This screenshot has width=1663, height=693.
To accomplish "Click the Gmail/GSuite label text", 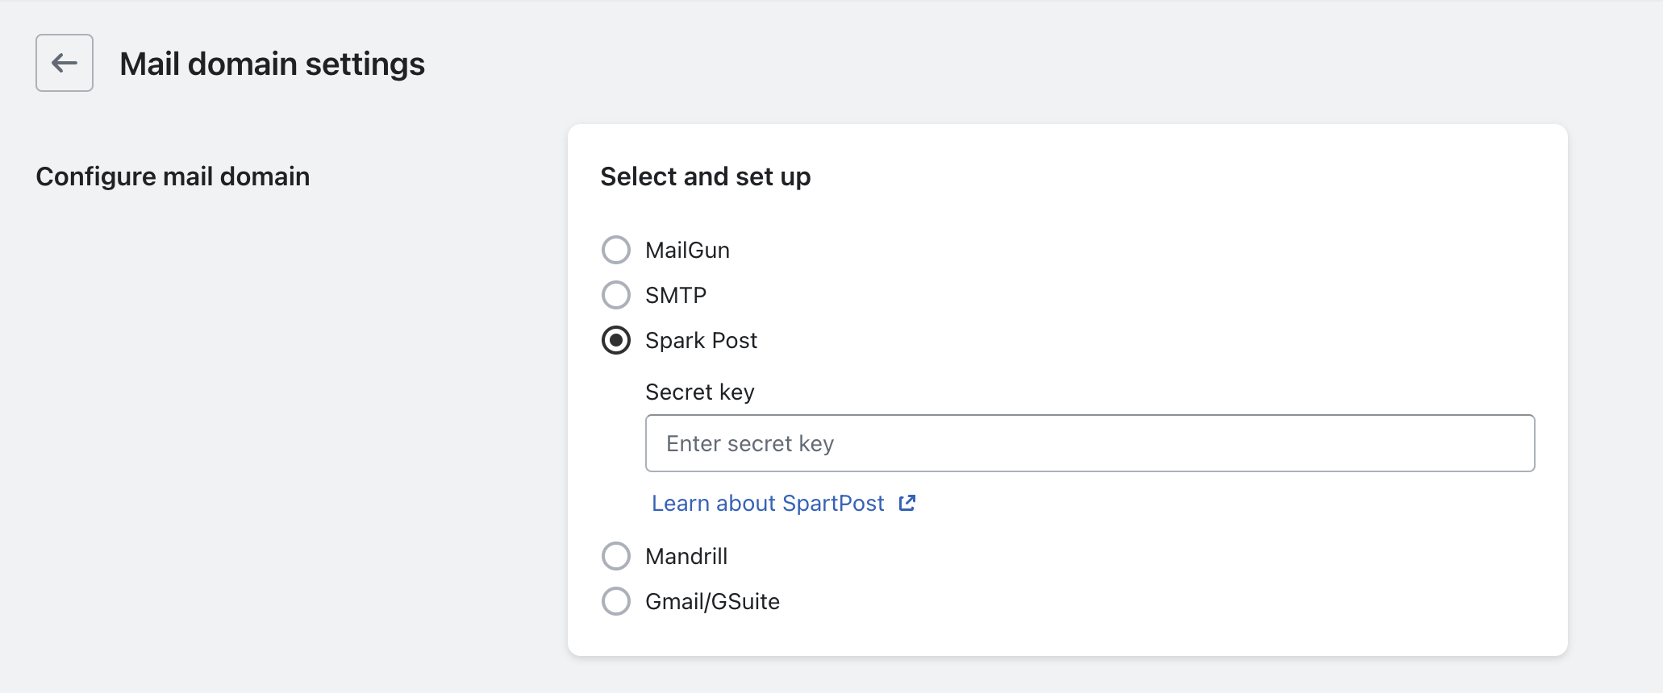I will coord(712,601).
